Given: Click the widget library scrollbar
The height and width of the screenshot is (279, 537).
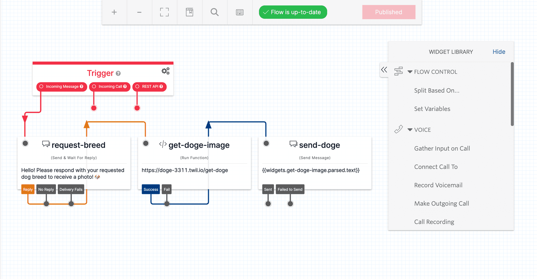Looking at the screenshot, I should pos(512,94).
